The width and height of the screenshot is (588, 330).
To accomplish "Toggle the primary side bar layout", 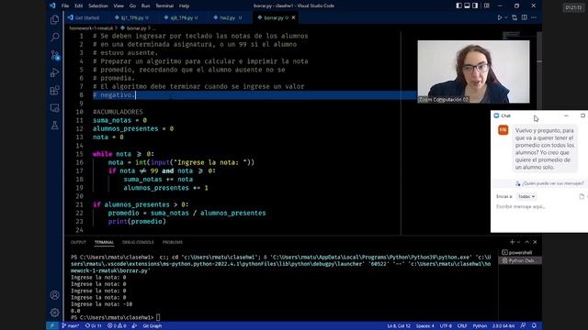I will coord(458,5).
